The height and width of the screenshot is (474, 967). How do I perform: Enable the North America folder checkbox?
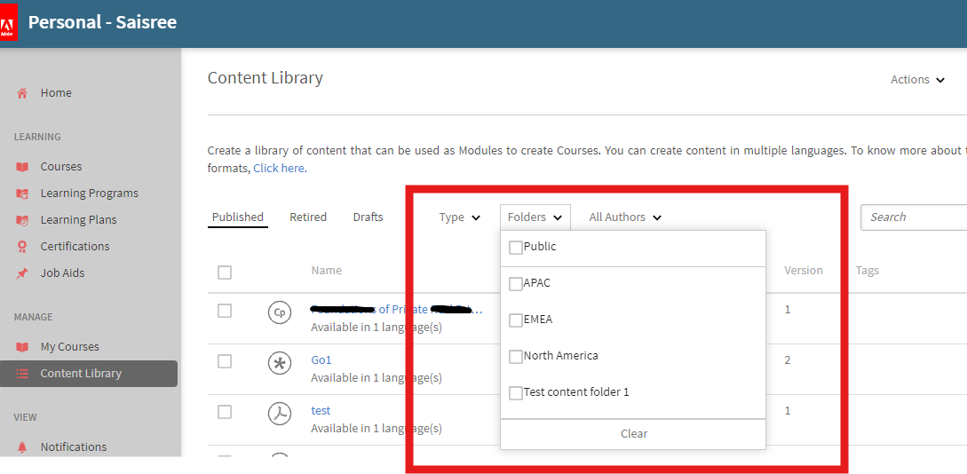(515, 357)
